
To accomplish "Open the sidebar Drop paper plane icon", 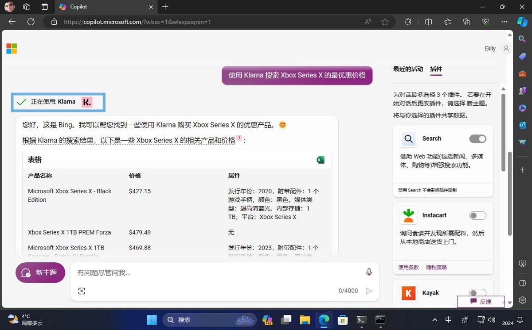I will (x=522, y=142).
